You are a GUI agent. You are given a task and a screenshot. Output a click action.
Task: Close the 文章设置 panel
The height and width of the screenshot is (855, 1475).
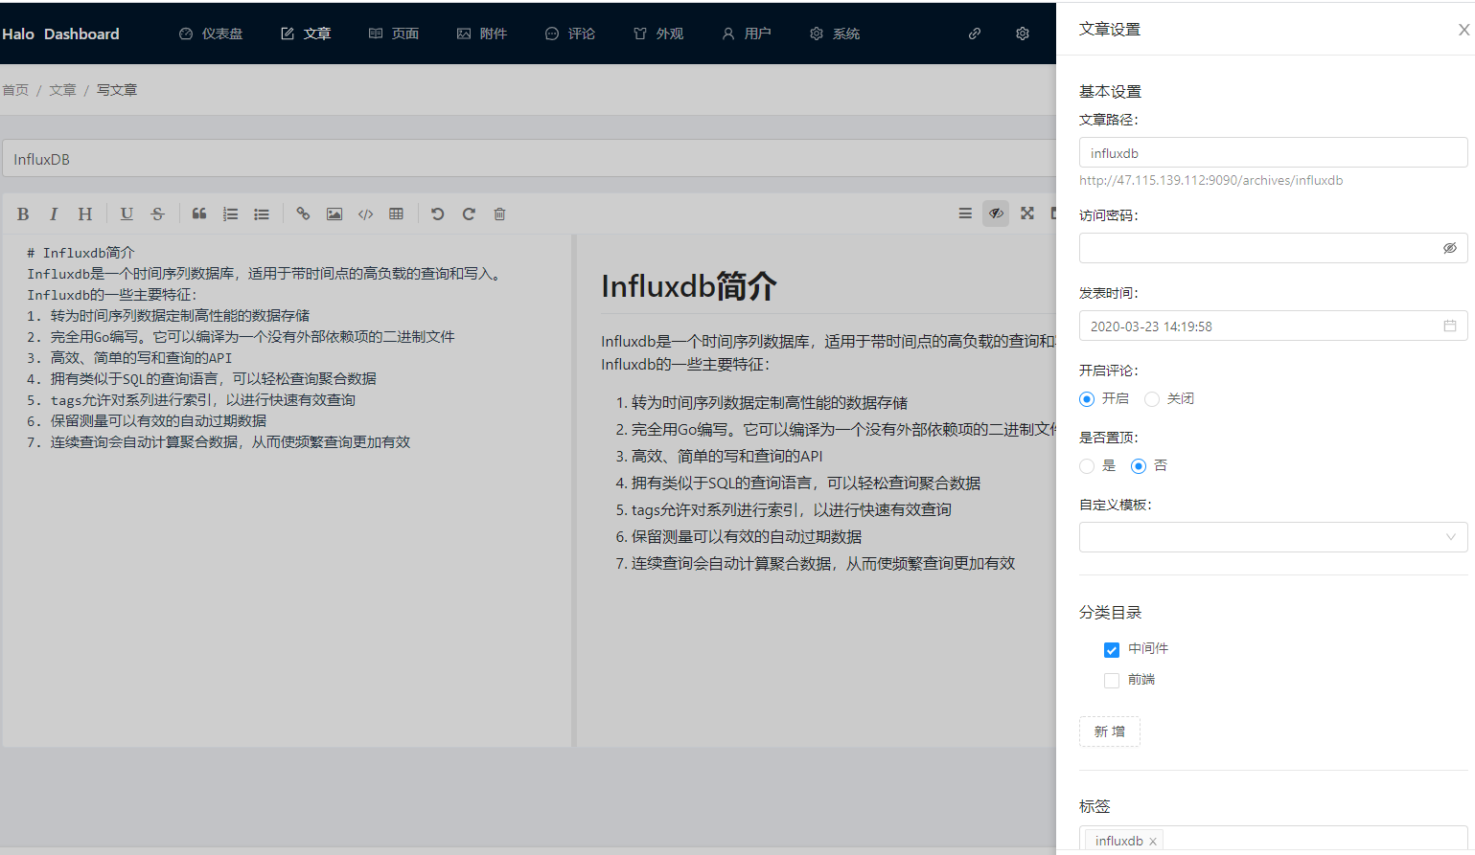[1463, 30]
